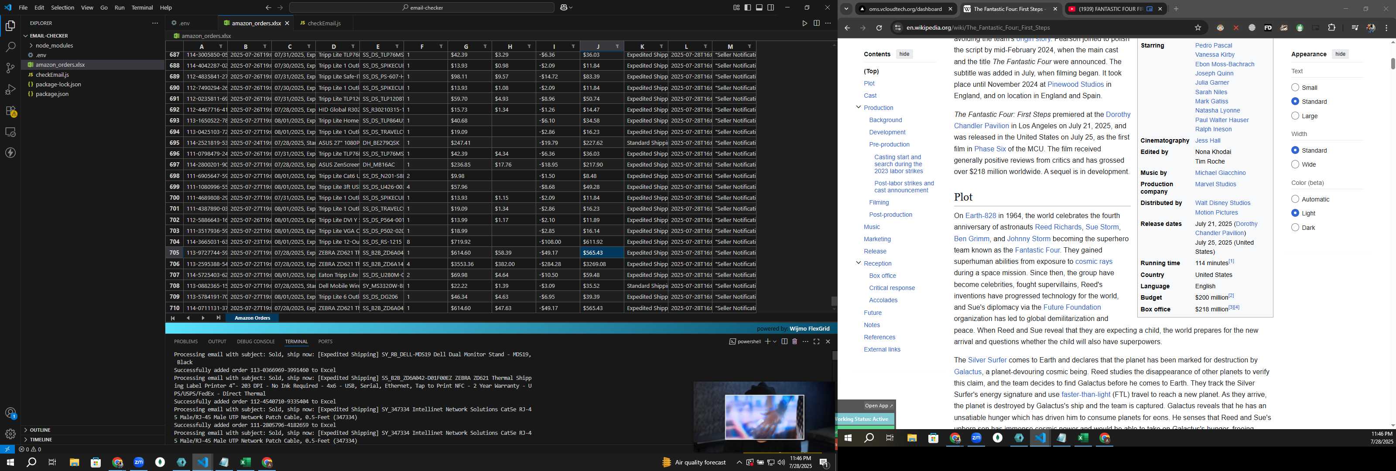This screenshot has width=1396, height=471.
Task: Open the Explorer view in VS Code activity bar
Action: click(x=10, y=25)
